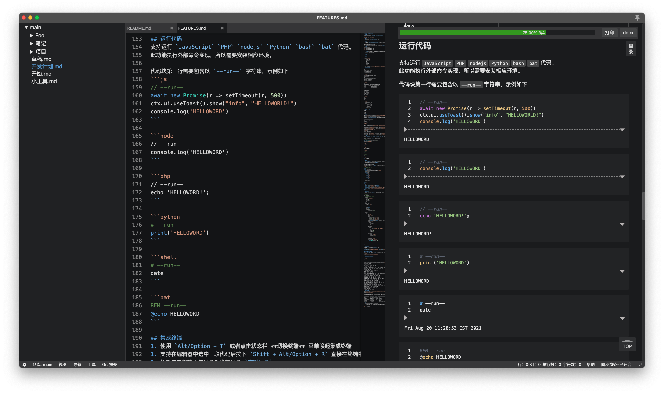Viewport: 664px width, 393px height.
Task: Collapse output of node console.log block
Action: coord(622,177)
